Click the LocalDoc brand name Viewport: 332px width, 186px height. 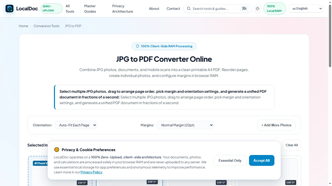27,9
